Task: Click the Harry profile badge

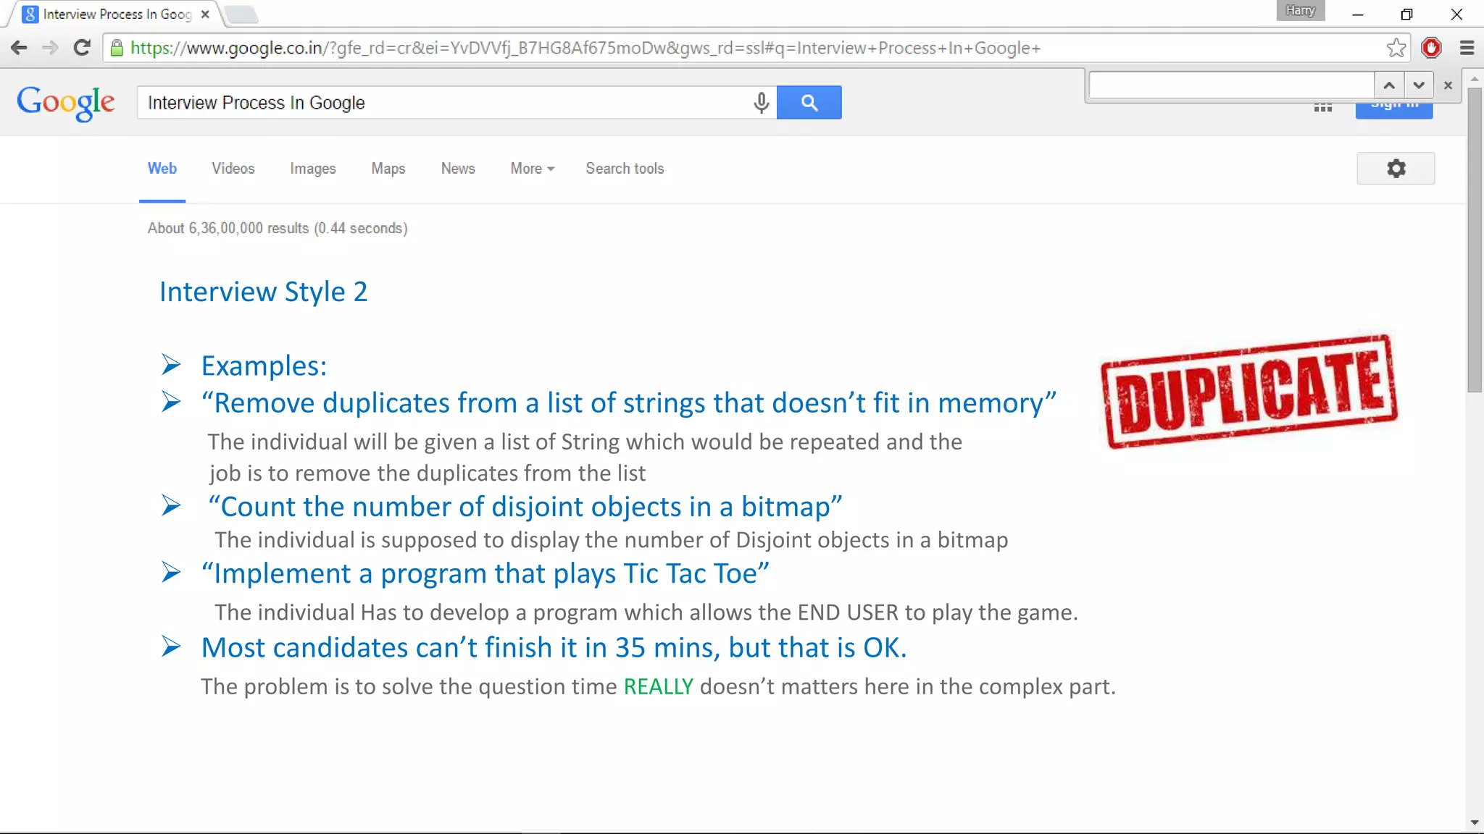Action: pyautogui.click(x=1301, y=11)
